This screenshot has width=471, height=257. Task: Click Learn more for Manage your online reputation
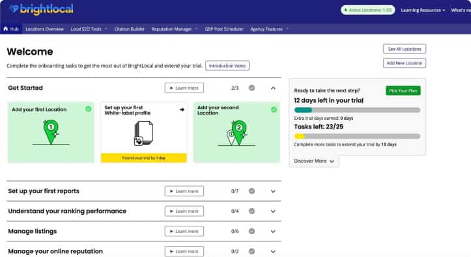tap(184, 251)
